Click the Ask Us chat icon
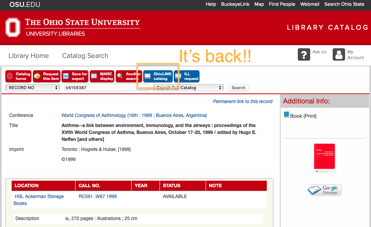Viewport: 371px width, 227px height. (304, 55)
